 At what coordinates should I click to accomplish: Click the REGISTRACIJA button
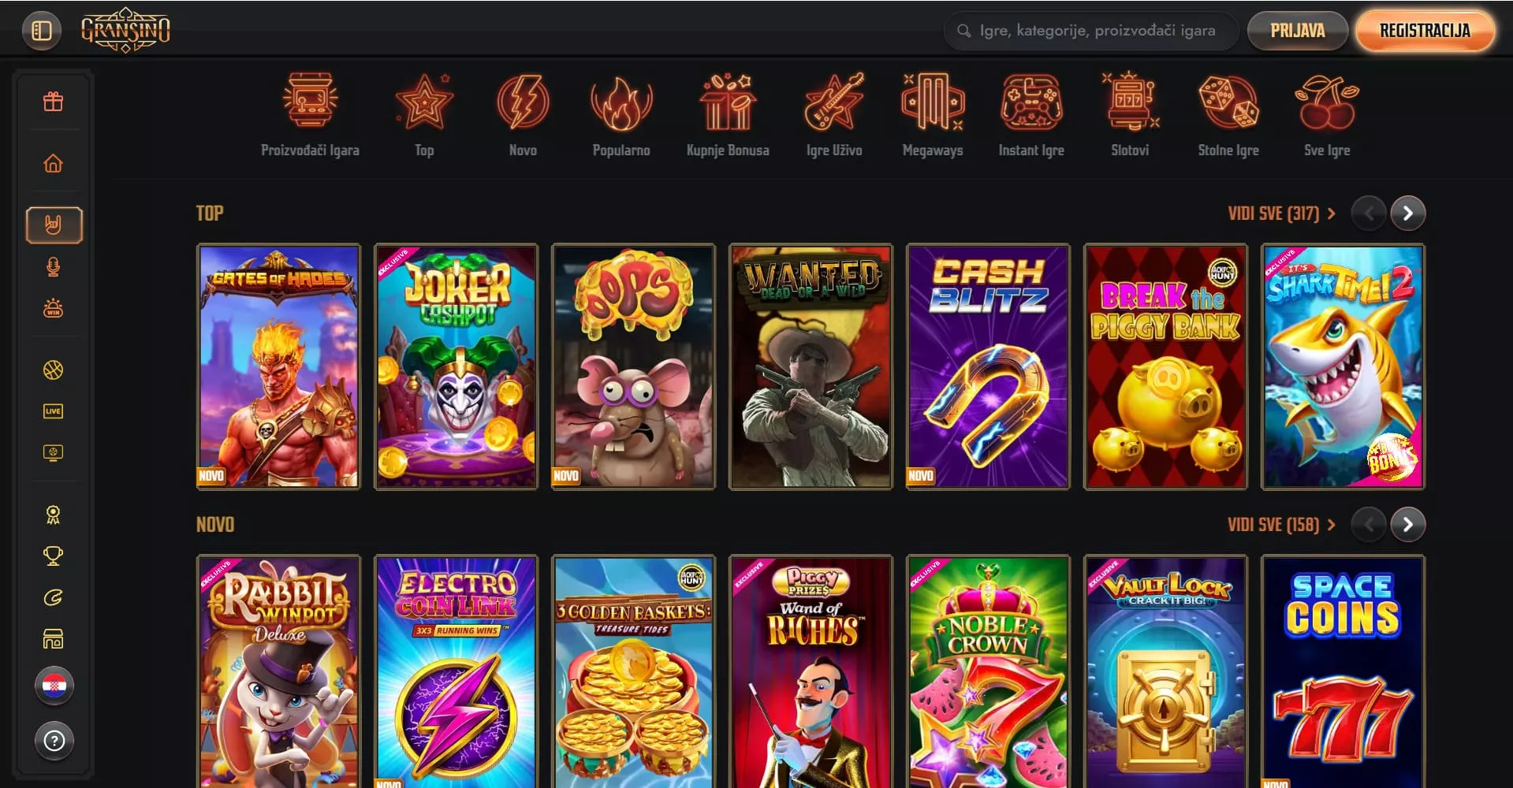[1425, 31]
